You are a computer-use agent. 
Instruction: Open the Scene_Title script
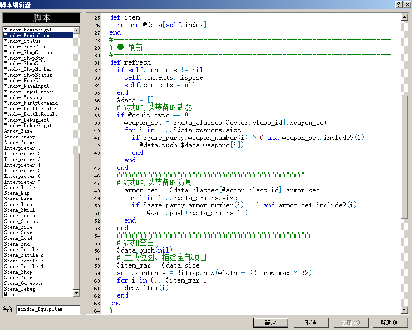[x=38, y=188]
